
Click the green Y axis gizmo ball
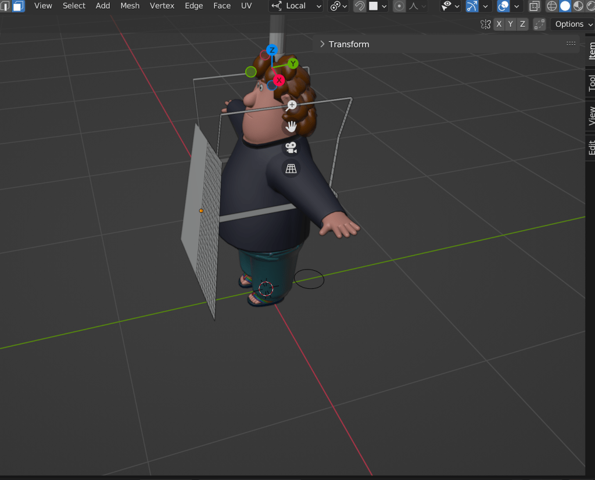click(293, 63)
